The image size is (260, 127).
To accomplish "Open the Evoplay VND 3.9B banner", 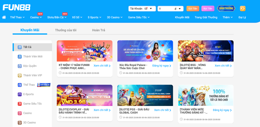I will [x=85, y=95].
